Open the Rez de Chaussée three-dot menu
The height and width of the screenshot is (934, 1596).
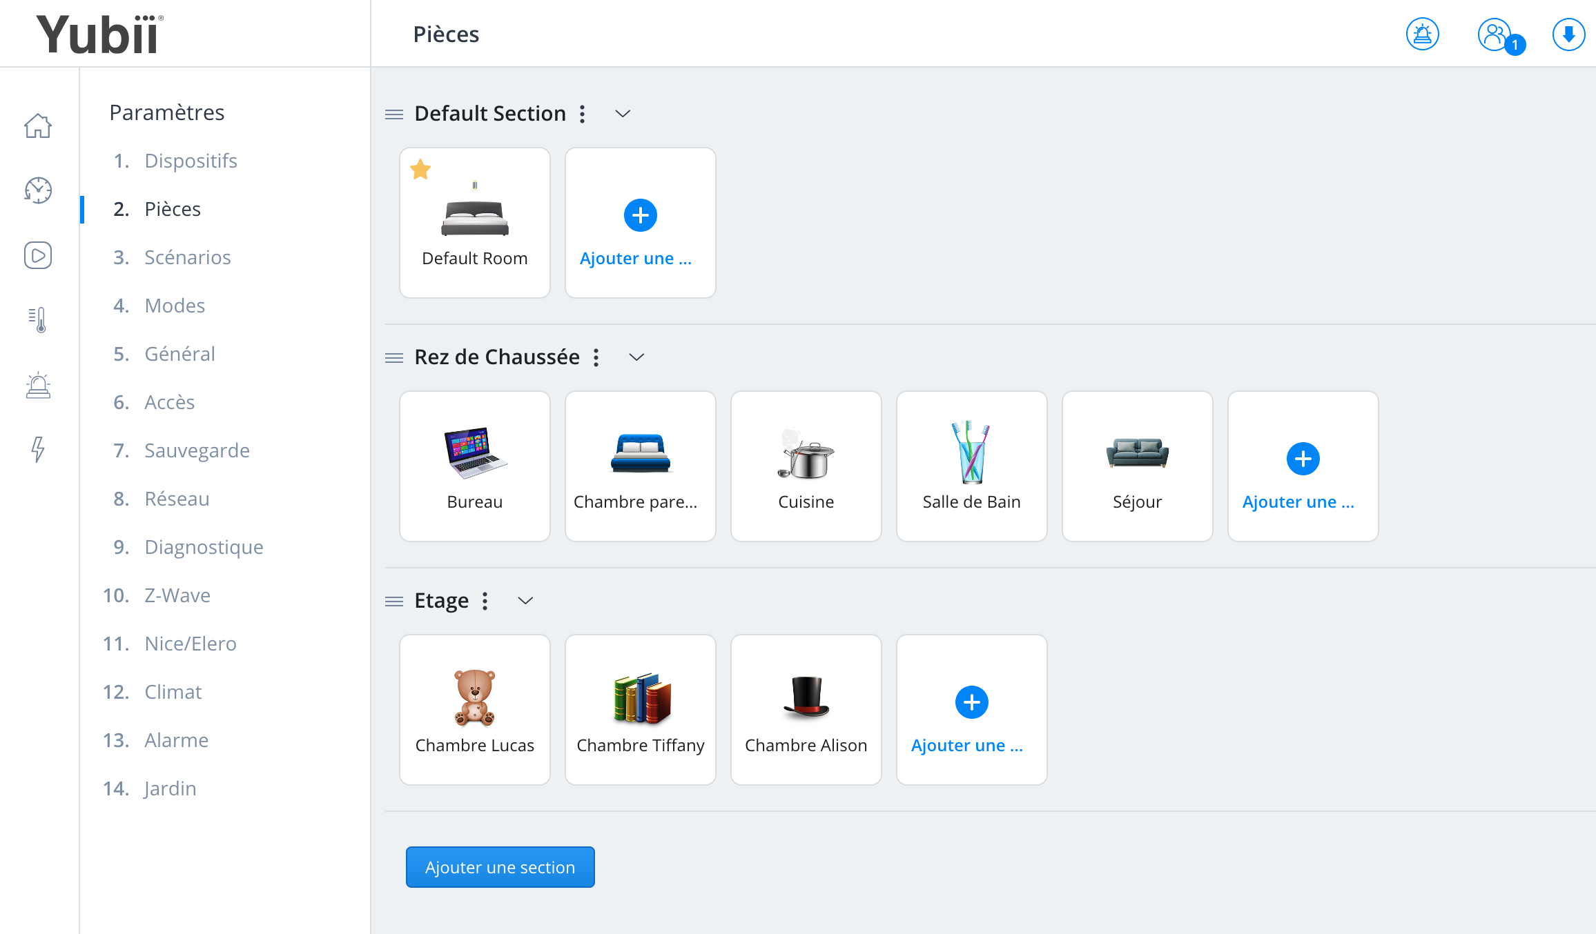tap(596, 357)
